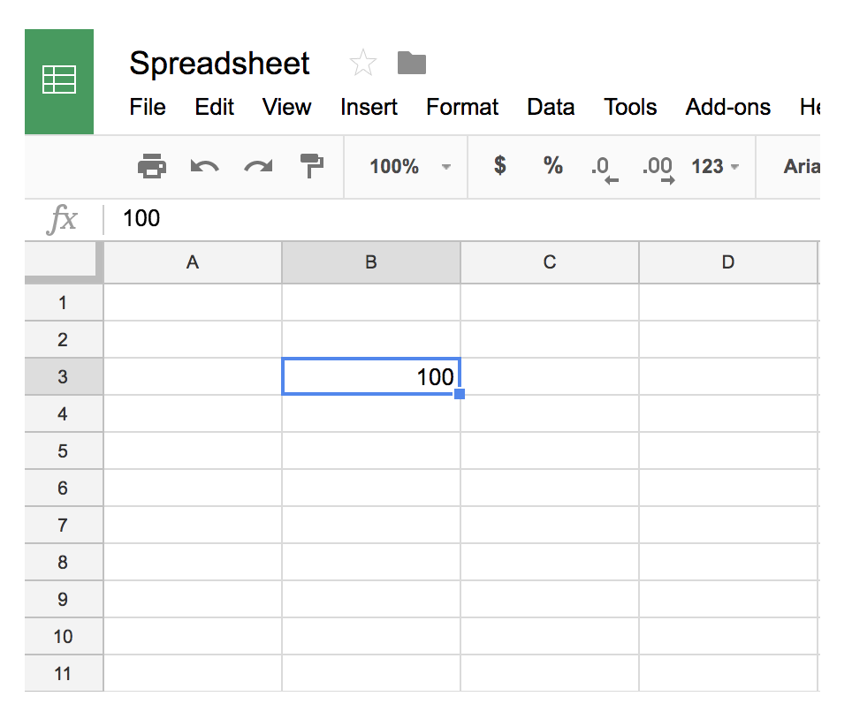This screenshot has width=852, height=719.
Task: Star this spreadsheet
Action: (x=362, y=64)
